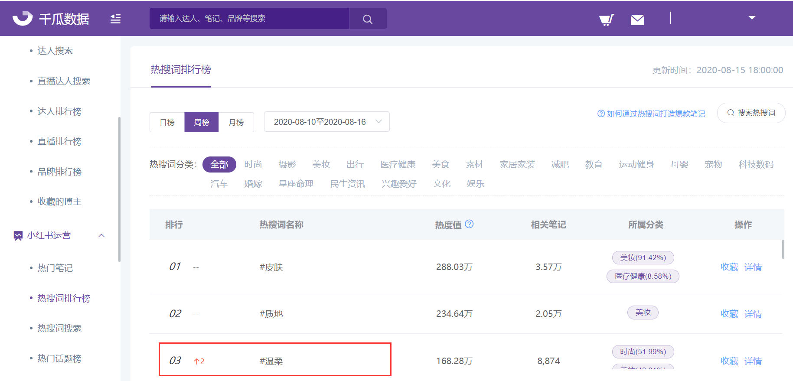This screenshot has width=793, height=381.
Task: Focus the top search input field
Action: tap(249, 19)
